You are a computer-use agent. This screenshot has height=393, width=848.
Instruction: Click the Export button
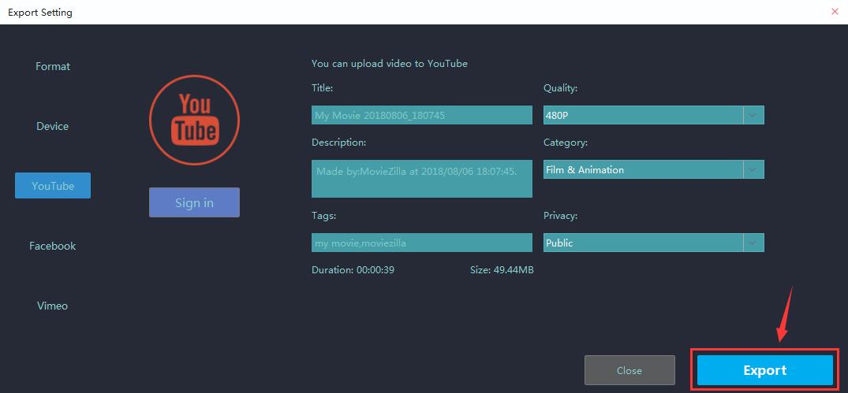click(764, 370)
